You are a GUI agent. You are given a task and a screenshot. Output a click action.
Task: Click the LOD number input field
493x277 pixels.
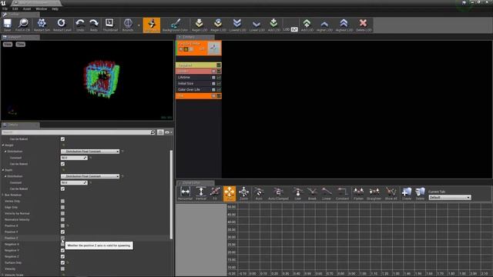click(x=294, y=29)
